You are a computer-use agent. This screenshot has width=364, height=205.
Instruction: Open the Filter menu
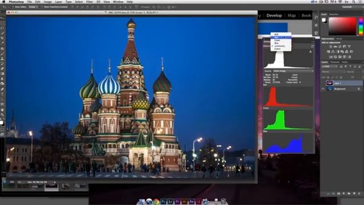(89, 2)
